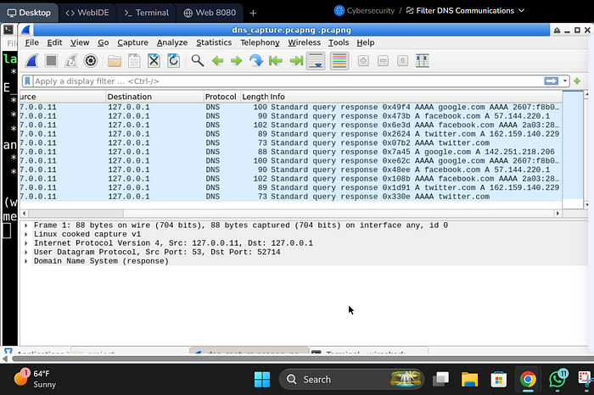Click the stop capture square icon

point(51,61)
